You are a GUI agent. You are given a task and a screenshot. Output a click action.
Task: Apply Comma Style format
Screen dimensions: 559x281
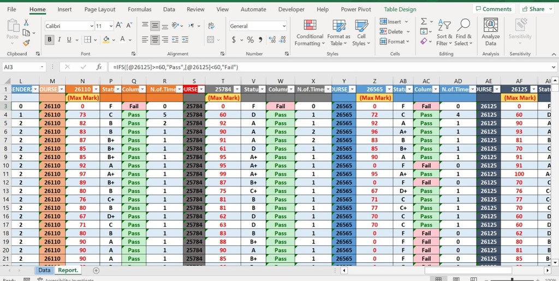pyautogui.click(x=260, y=39)
